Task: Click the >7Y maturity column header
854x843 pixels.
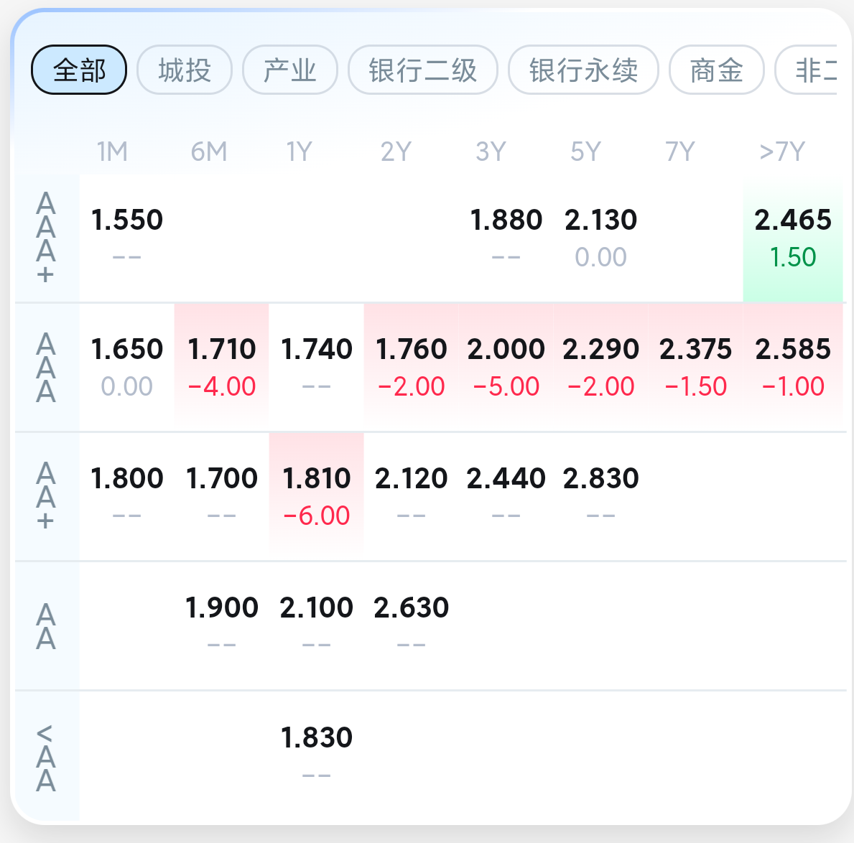Action: coord(782,152)
